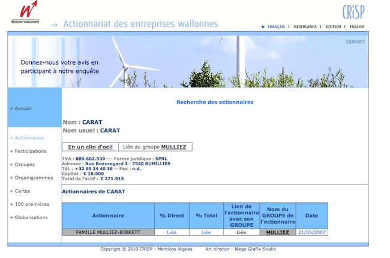Switch language to Deutsch
Screen dimensions: 390x258
coord(333,27)
